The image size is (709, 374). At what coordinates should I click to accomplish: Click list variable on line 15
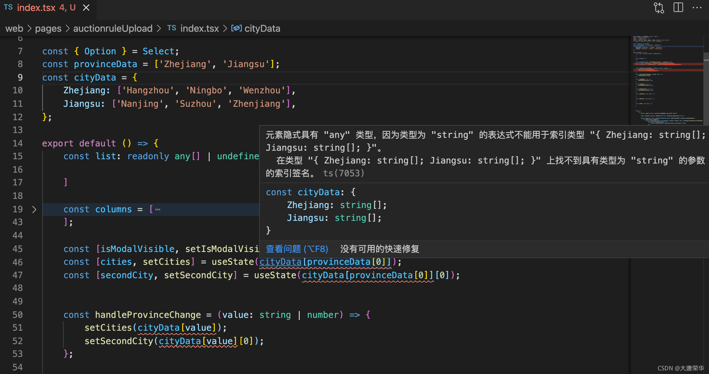pyautogui.click(x=106, y=156)
